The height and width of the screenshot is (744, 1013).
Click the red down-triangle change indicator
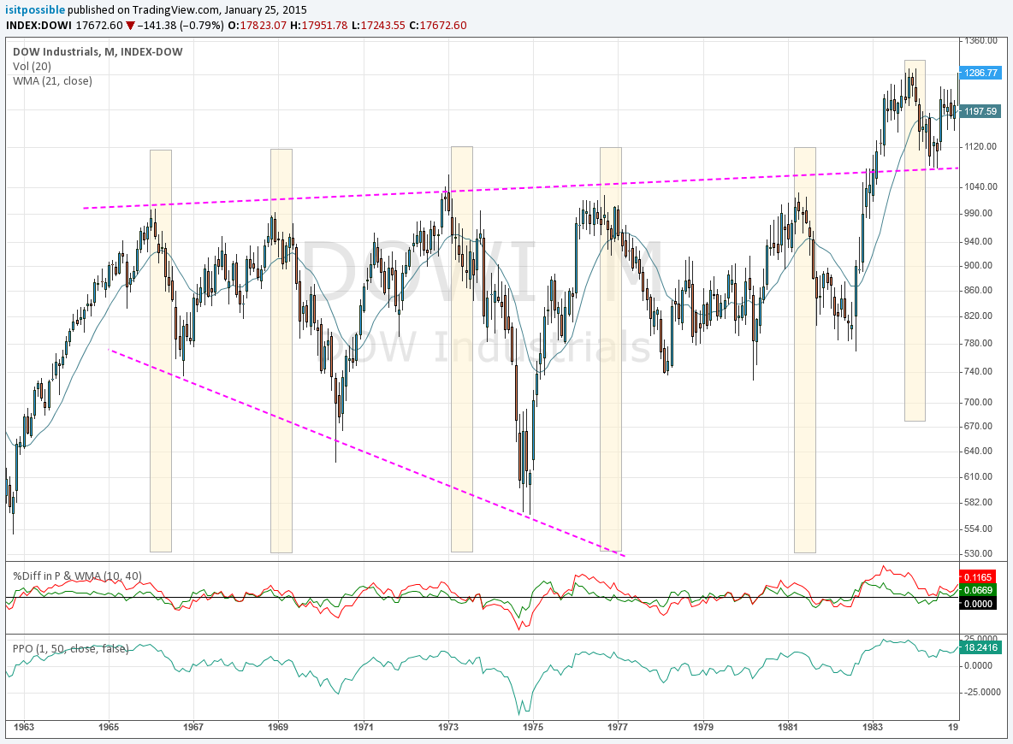click(x=131, y=26)
